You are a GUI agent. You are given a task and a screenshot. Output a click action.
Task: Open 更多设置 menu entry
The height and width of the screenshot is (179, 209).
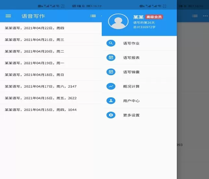pyautogui.click(x=139, y=115)
